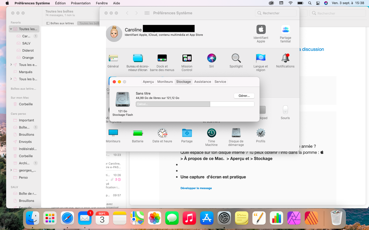Open App Store from the Dock

tap(207, 218)
